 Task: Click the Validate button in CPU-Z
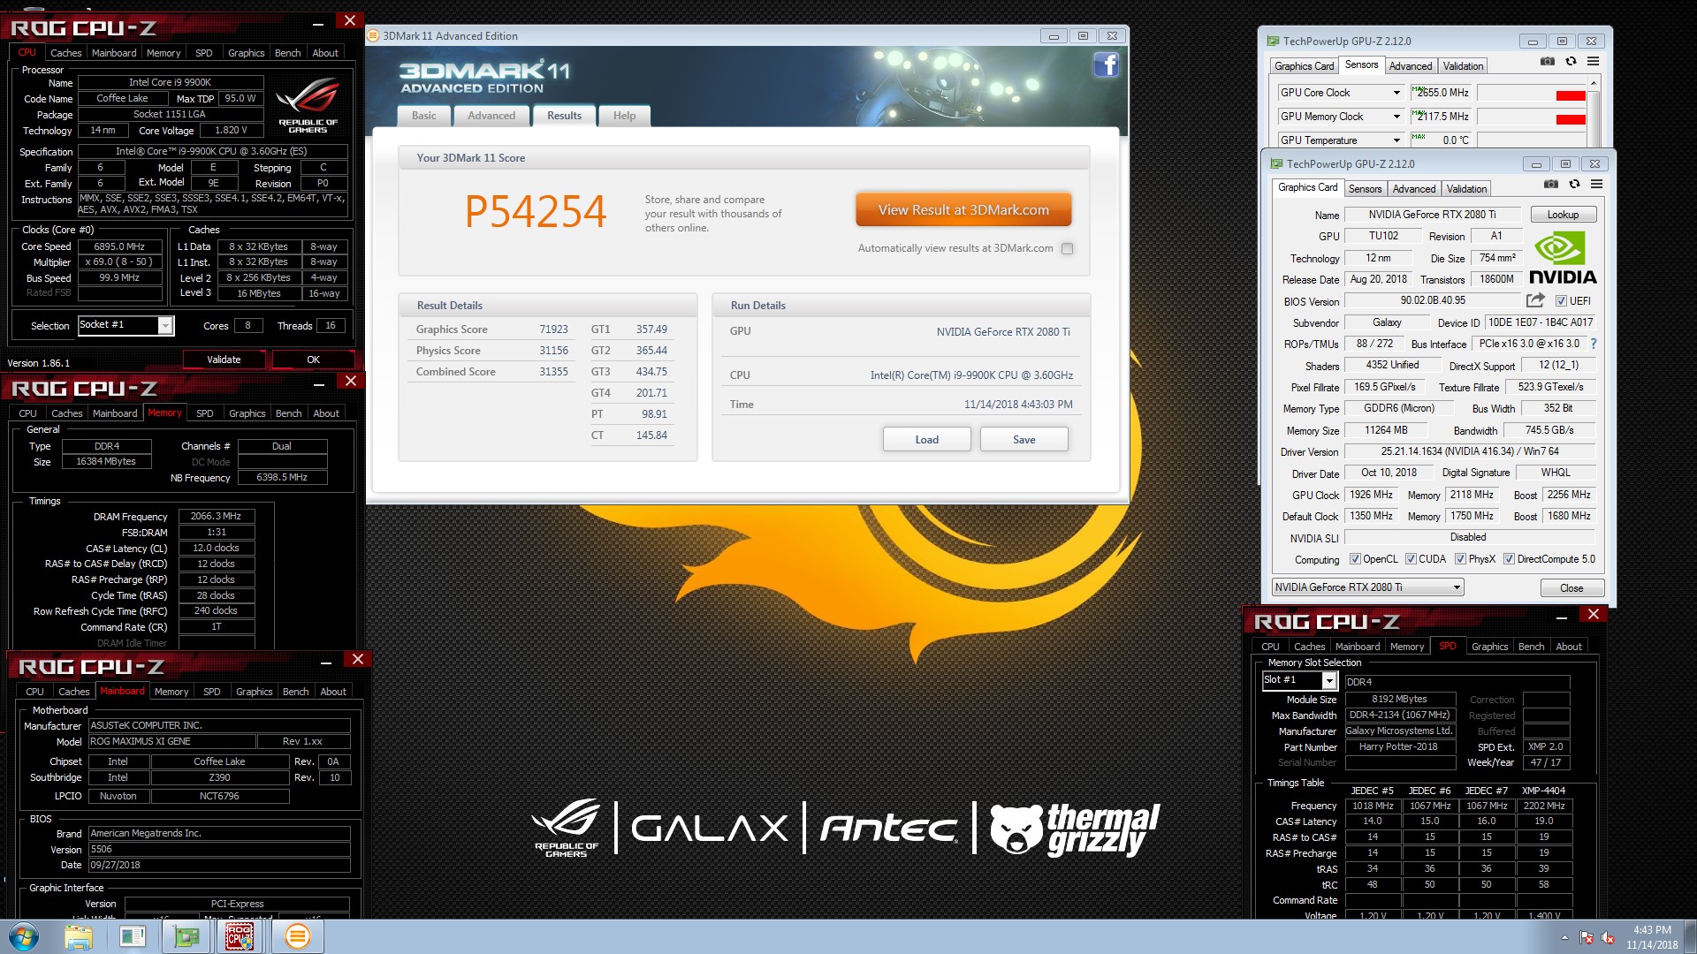click(x=224, y=360)
